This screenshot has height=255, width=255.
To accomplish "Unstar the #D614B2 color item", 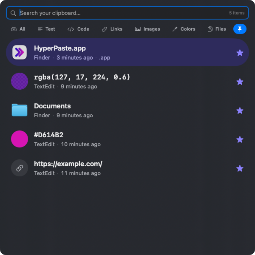I will (240, 139).
